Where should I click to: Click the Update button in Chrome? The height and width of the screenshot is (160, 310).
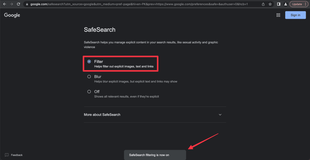click(297, 4)
